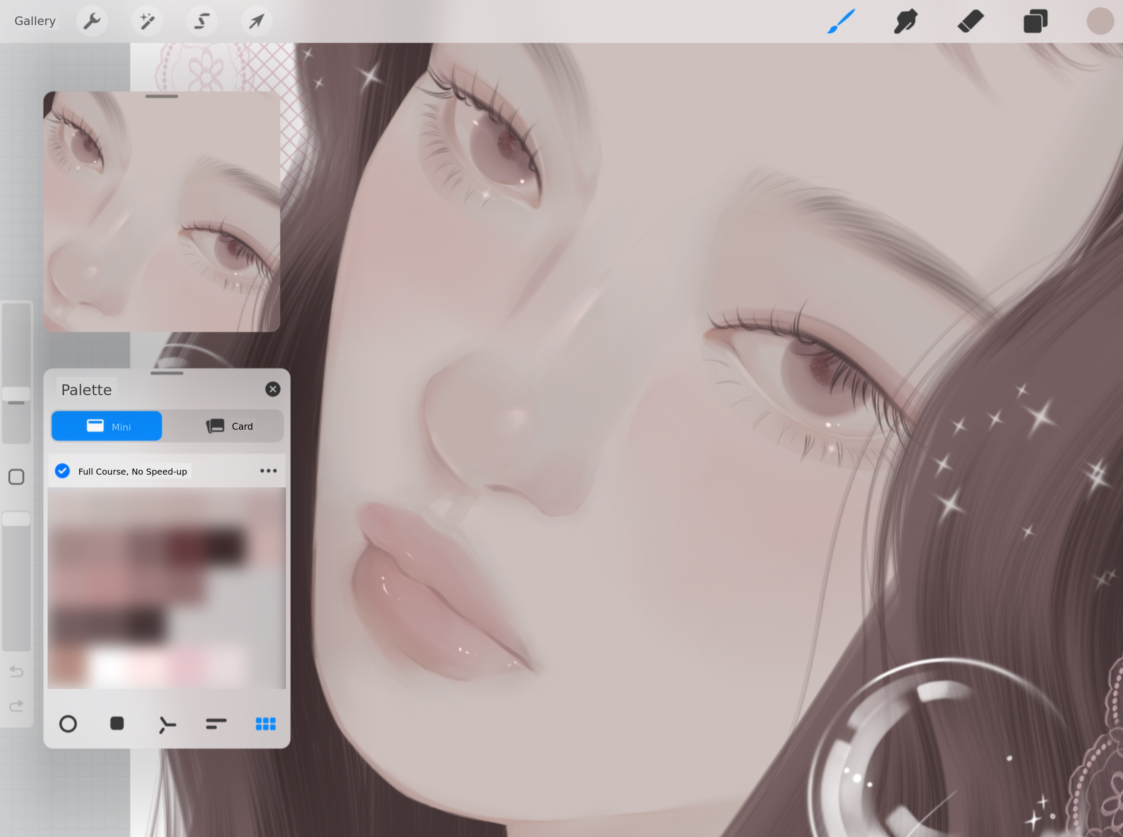The height and width of the screenshot is (837, 1123).
Task: Open the Layers panel
Action: click(x=1035, y=21)
